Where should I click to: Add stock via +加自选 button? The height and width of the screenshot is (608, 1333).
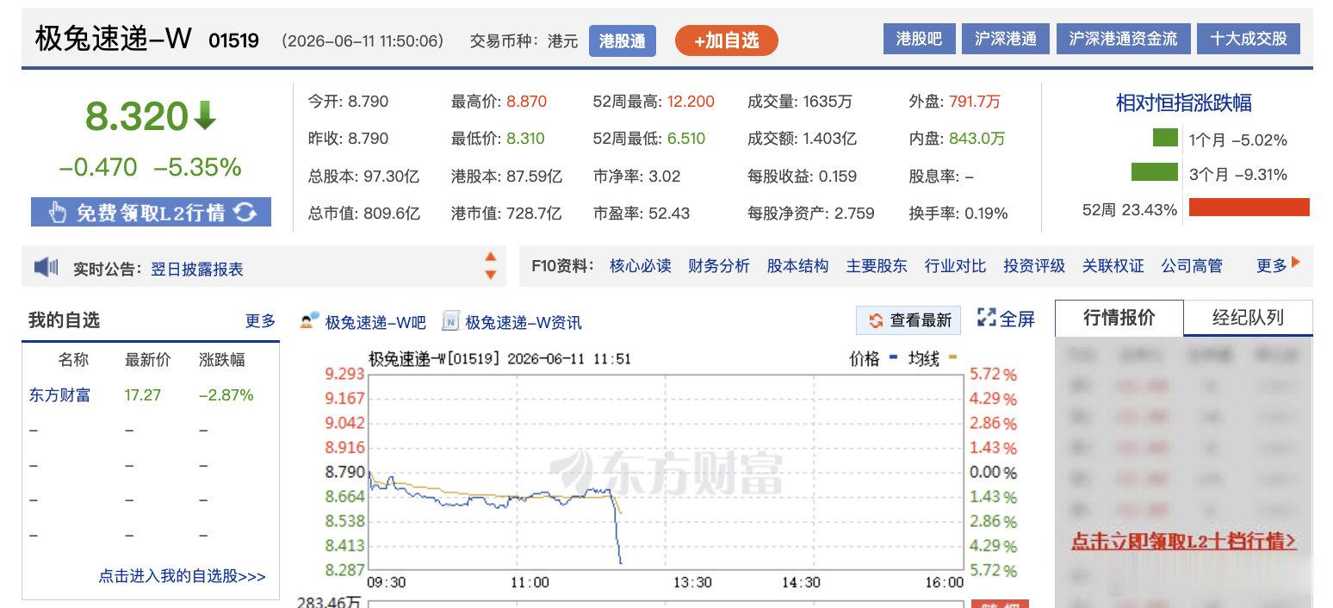pyautogui.click(x=726, y=40)
